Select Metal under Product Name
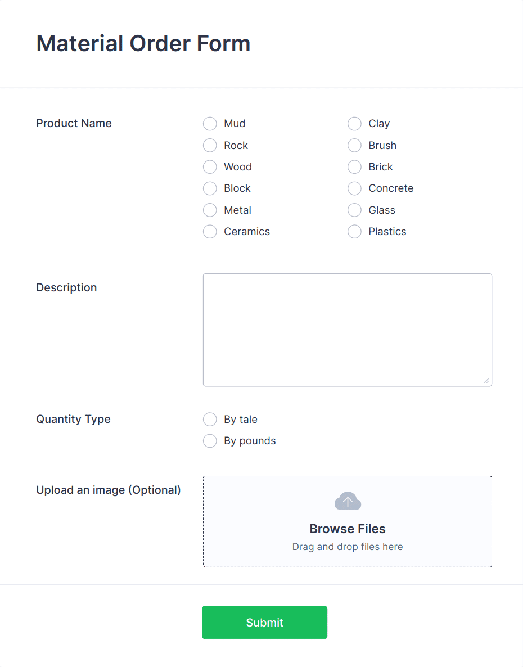The image size is (523, 667). point(210,210)
